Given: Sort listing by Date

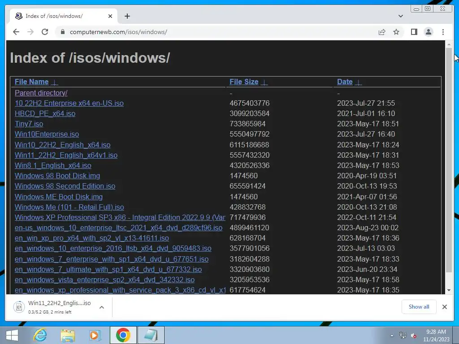Looking at the screenshot, I should coord(345,82).
